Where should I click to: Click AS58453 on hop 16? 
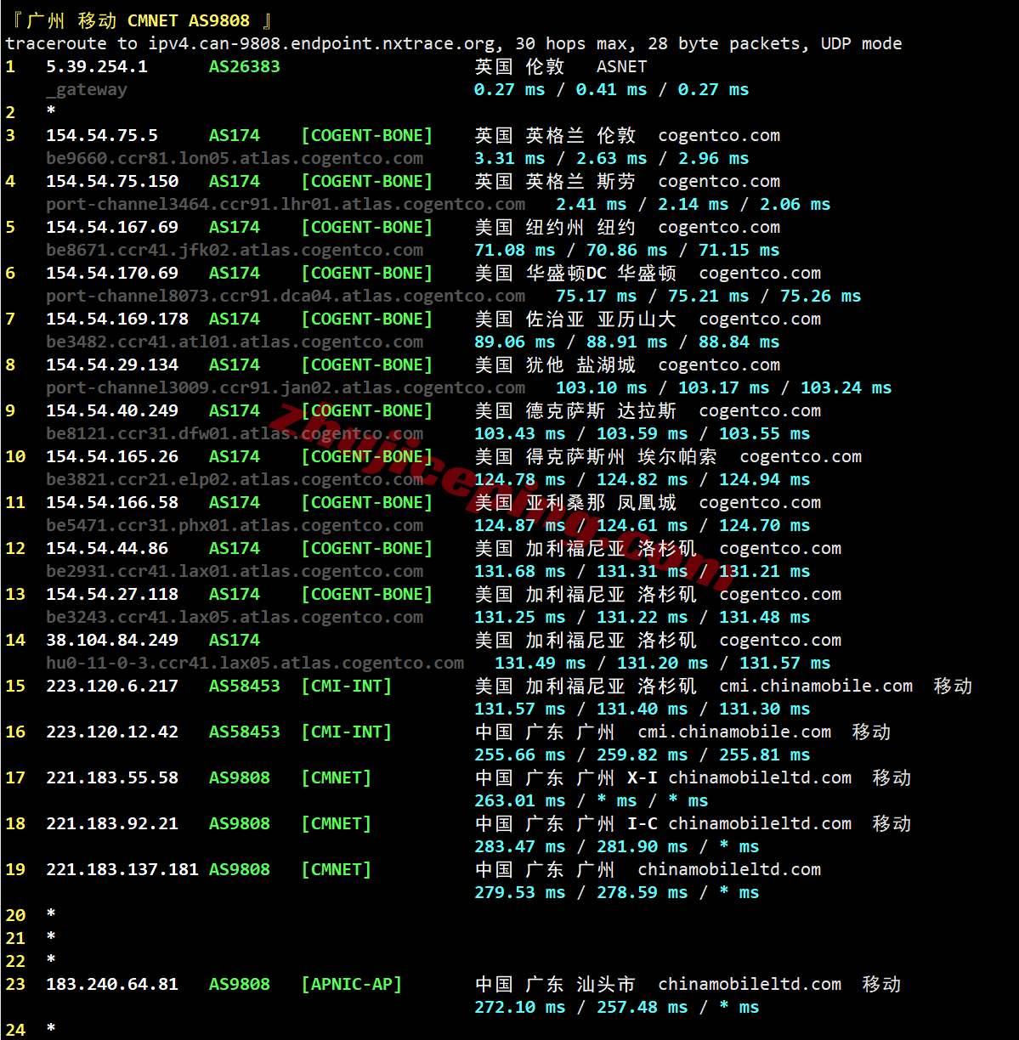245,732
